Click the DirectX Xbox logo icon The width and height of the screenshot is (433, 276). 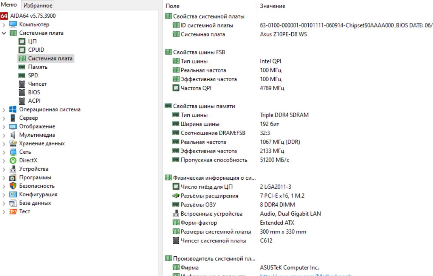(13, 160)
